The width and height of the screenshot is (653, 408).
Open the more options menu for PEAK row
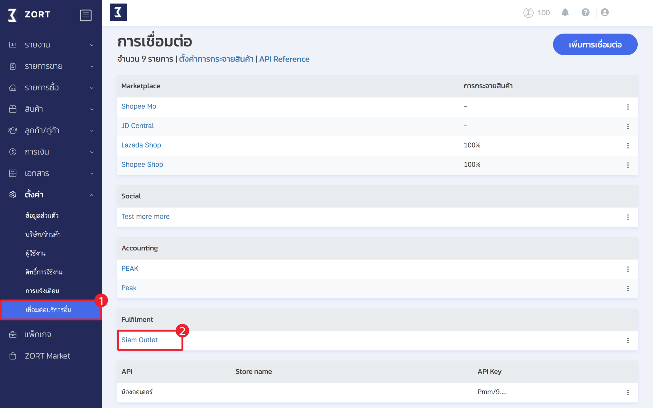(x=628, y=269)
